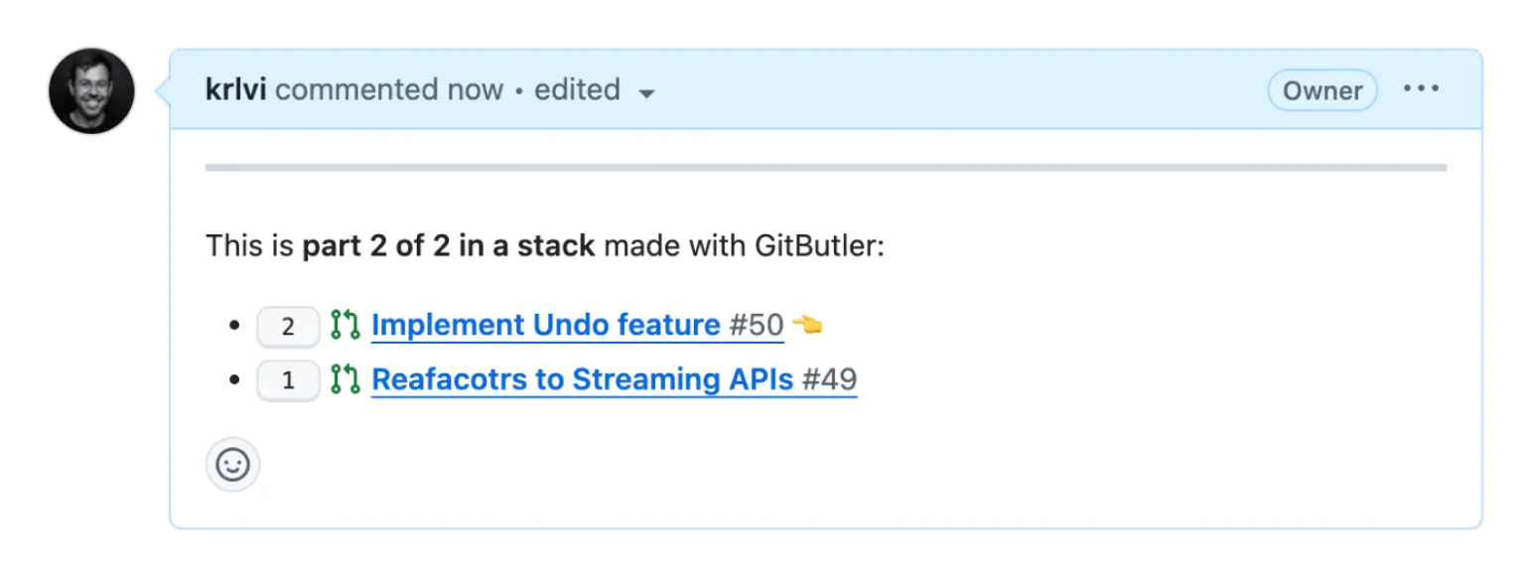
Task: Open krlvi's profile avatar picture
Action: pyautogui.click(x=91, y=90)
